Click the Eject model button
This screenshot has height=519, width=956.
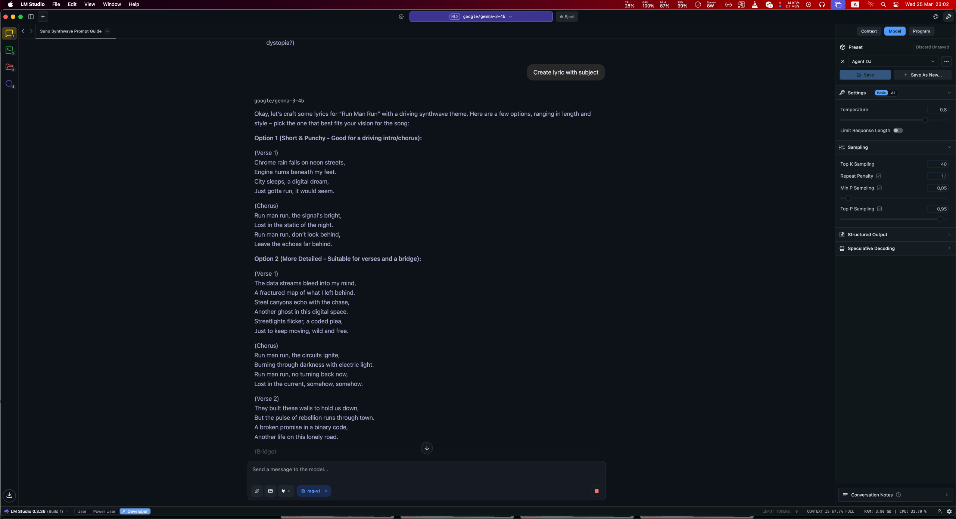click(567, 16)
